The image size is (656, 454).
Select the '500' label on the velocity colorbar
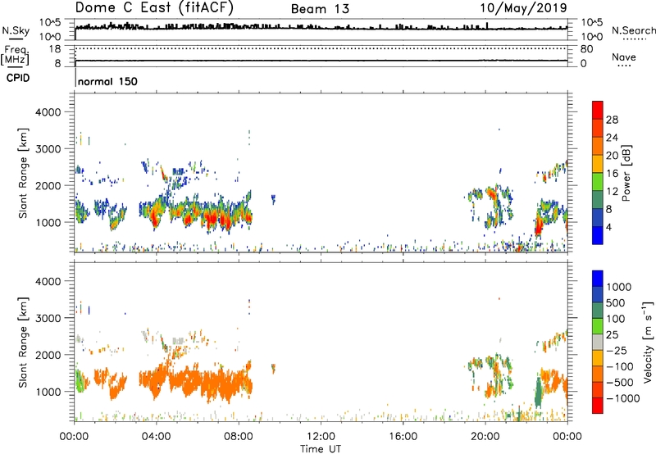[616, 302]
